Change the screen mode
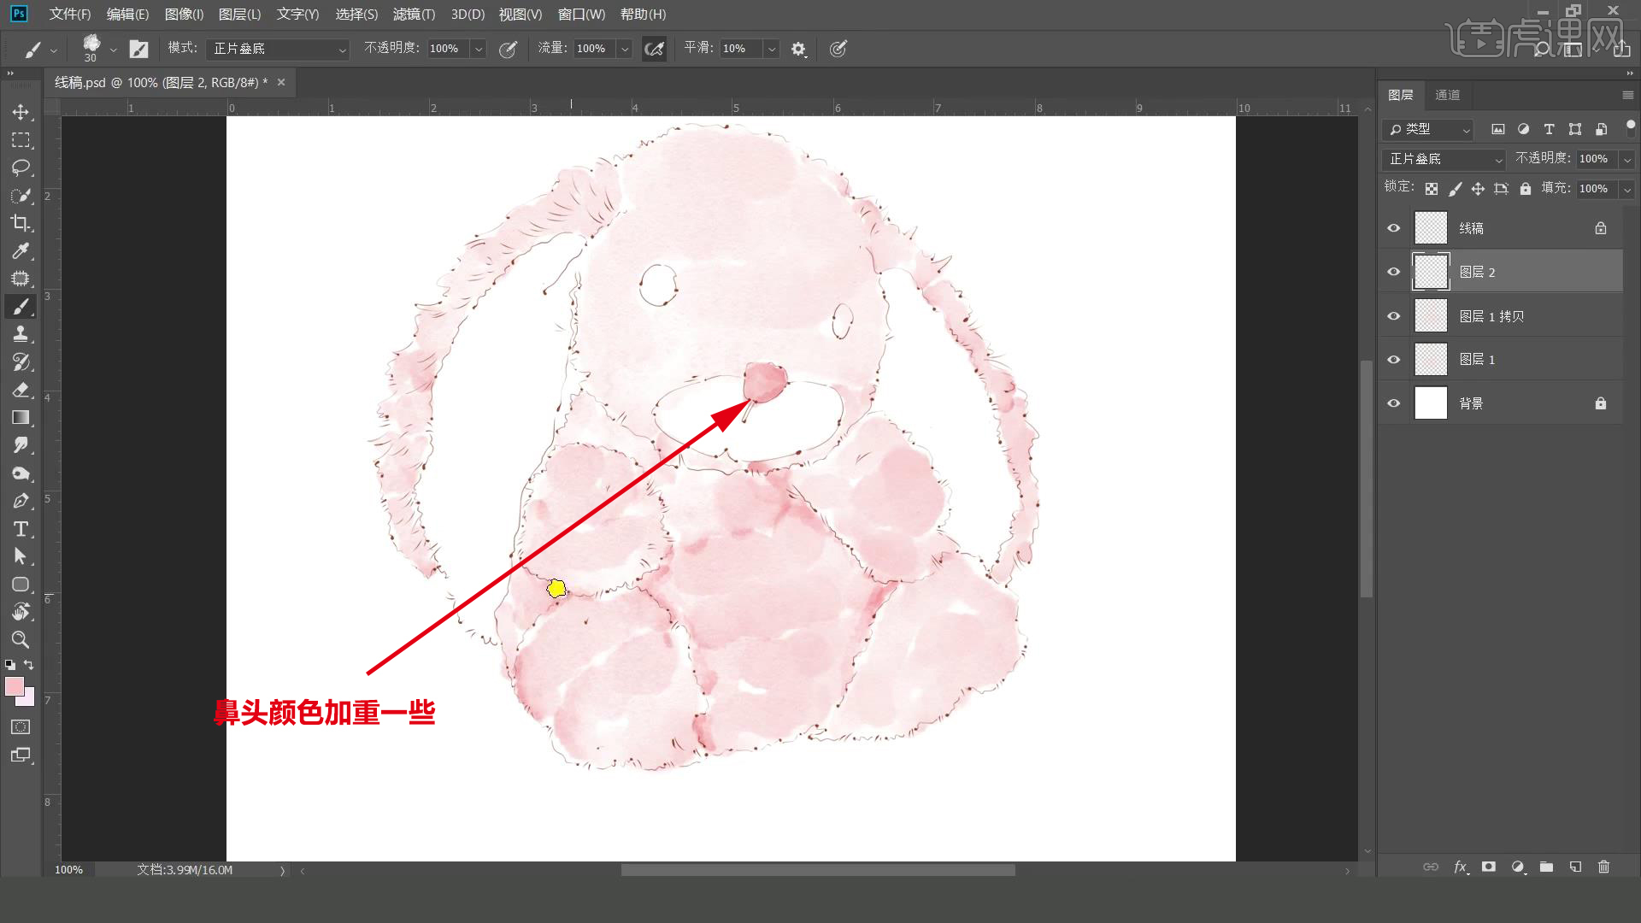Viewport: 1641px width, 923px height. 21,755
